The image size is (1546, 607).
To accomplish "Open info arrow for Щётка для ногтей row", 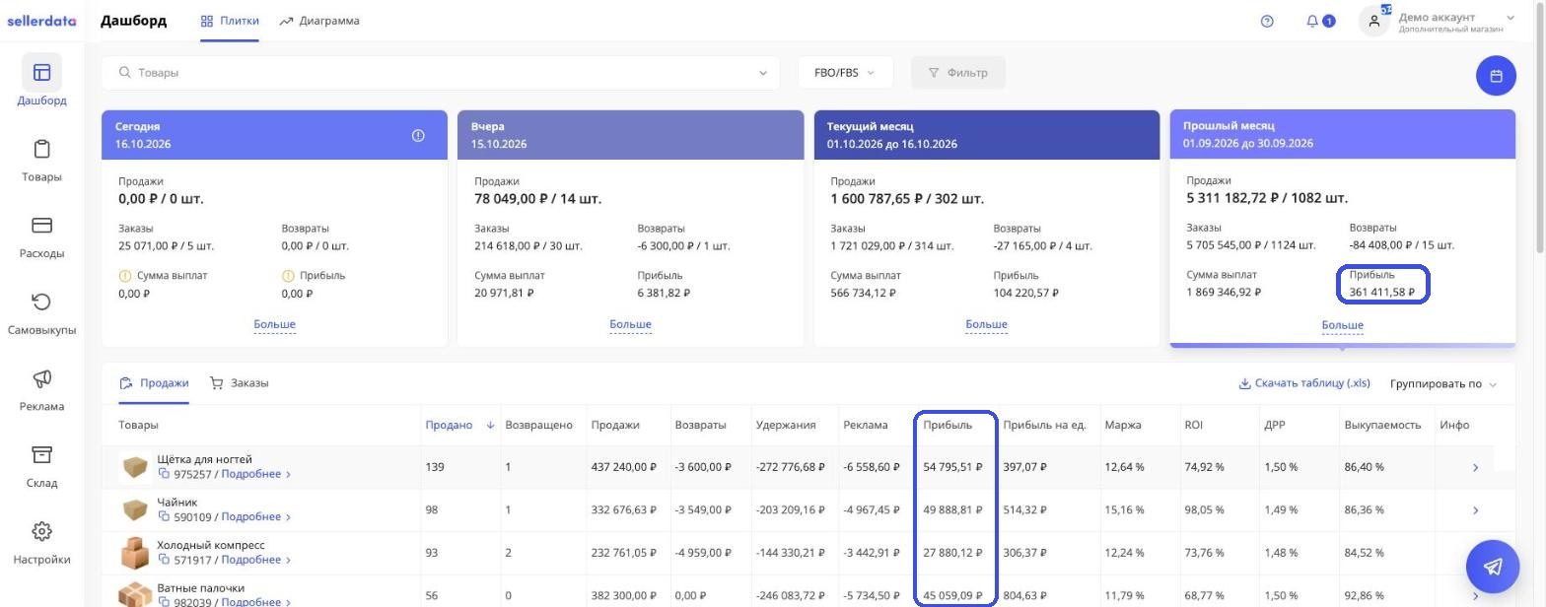I will click(x=1475, y=467).
